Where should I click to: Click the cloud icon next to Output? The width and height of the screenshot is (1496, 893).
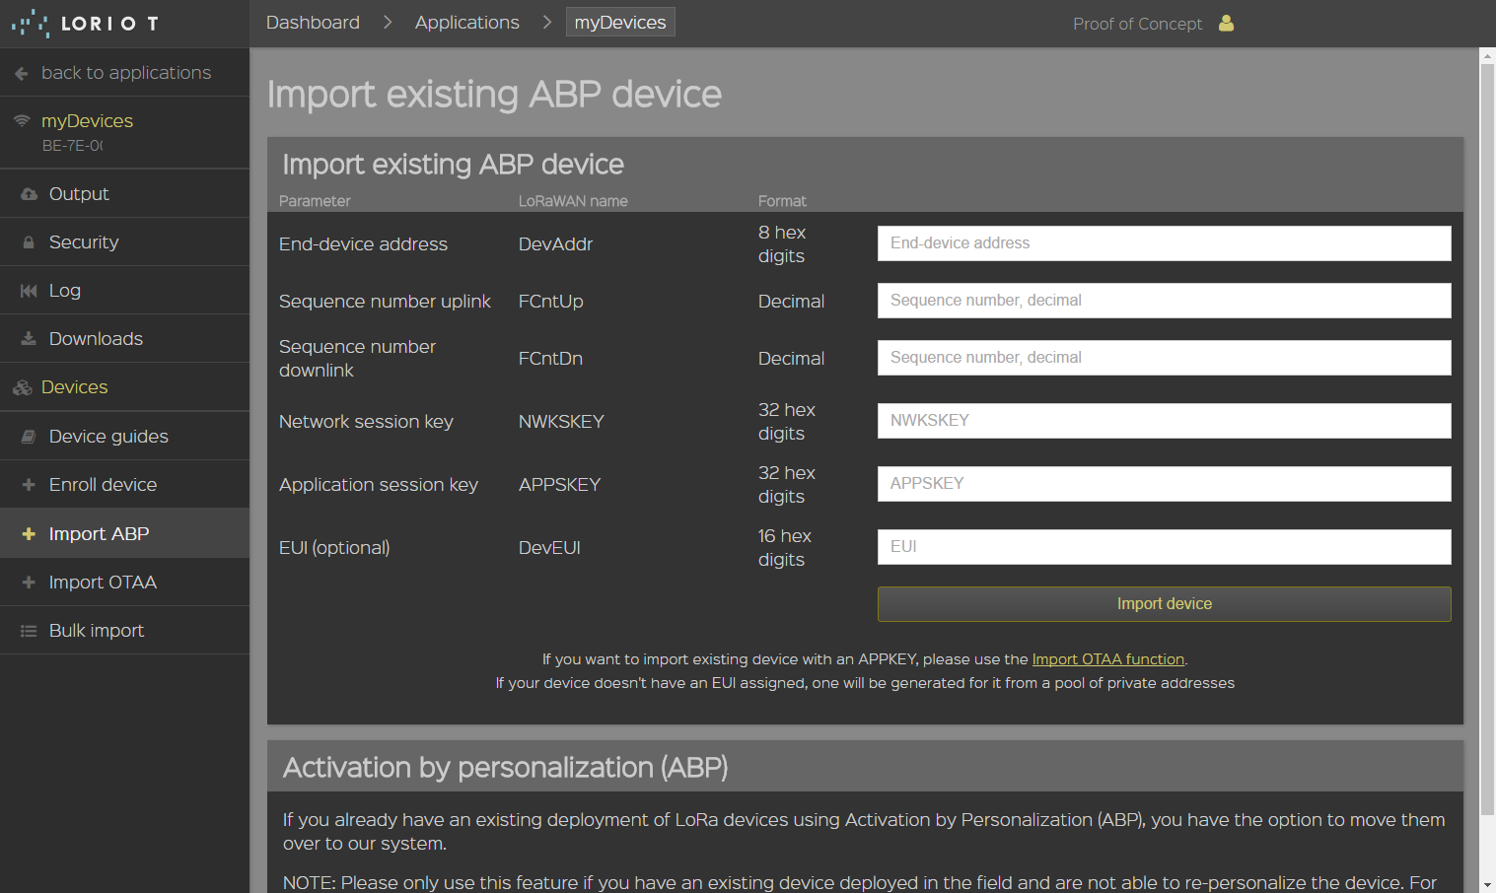click(x=29, y=194)
